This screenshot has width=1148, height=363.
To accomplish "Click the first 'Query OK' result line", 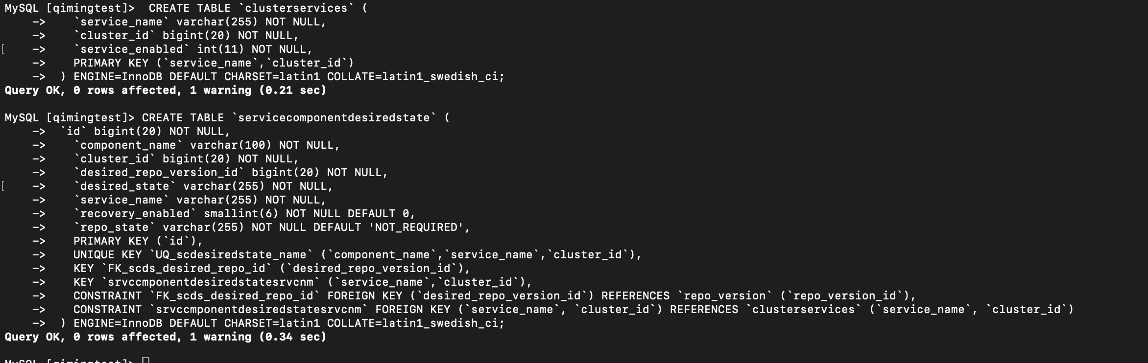I will click(166, 91).
